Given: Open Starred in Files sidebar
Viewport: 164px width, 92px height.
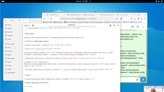Looking at the screenshot, I should coord(12,32).
